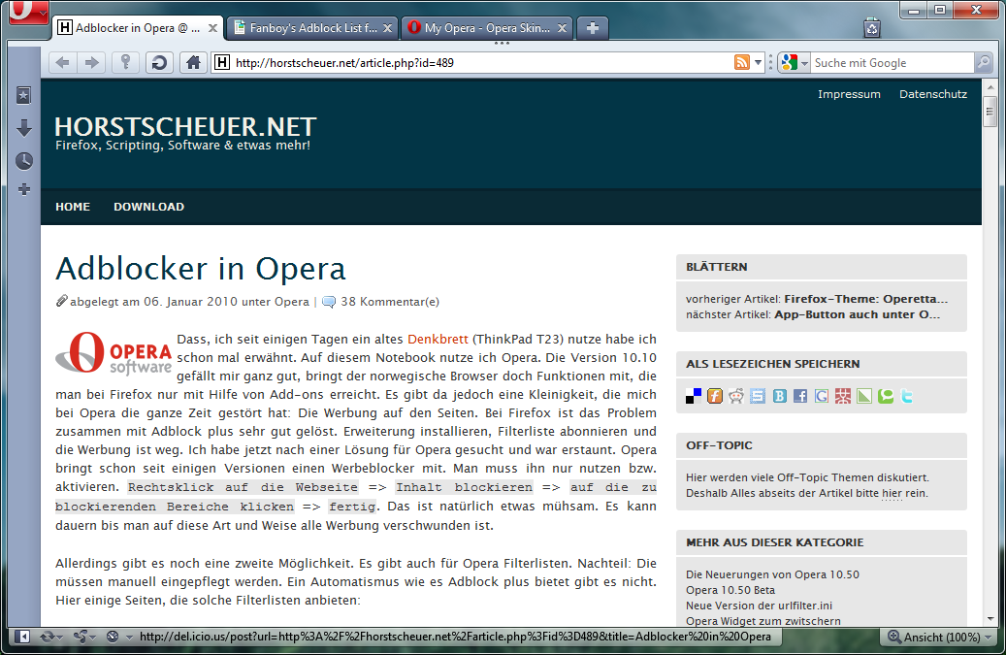Click the Datenschutz link

click(933, 94)
